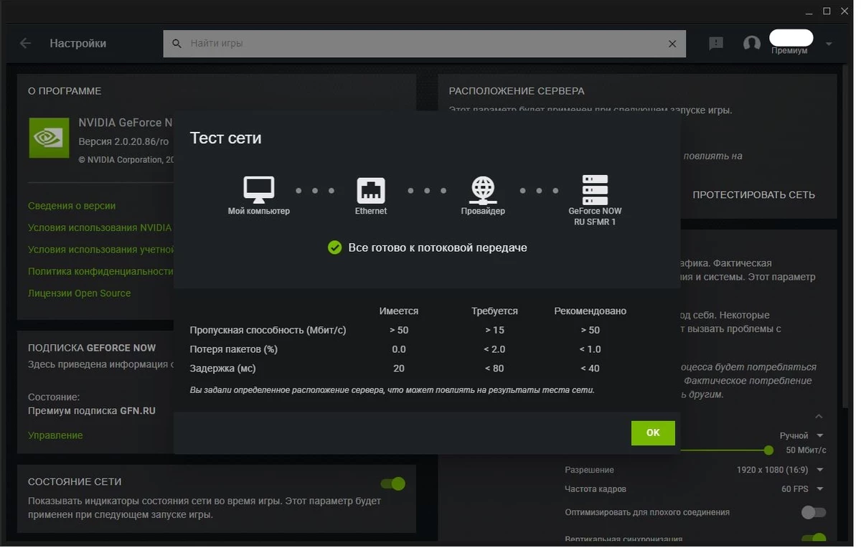Click Частота кадров setting label
861x548 pixels.
596,489
